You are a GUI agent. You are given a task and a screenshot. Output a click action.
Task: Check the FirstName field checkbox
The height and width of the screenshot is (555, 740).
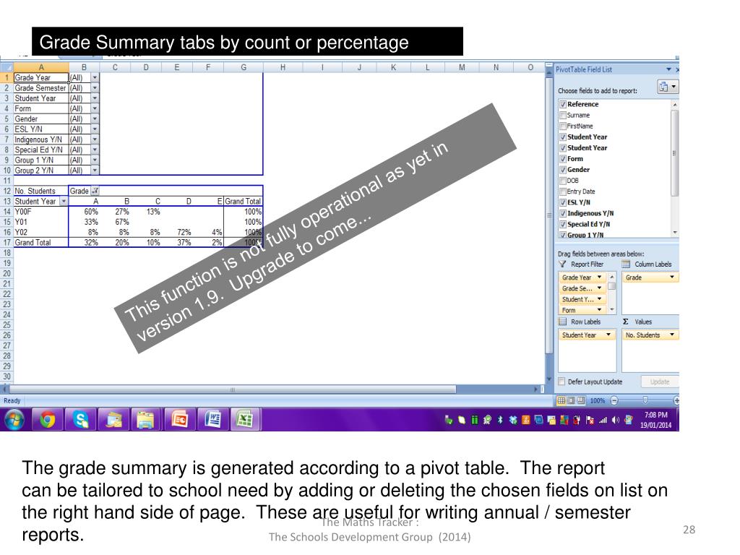pyautogui.click(x=562, y=126)
